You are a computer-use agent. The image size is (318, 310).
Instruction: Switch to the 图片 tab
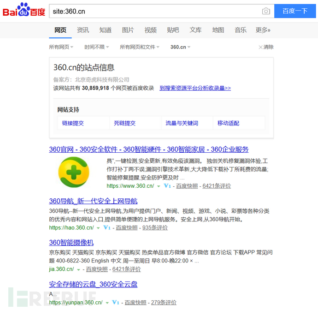[x=128, y=30]
